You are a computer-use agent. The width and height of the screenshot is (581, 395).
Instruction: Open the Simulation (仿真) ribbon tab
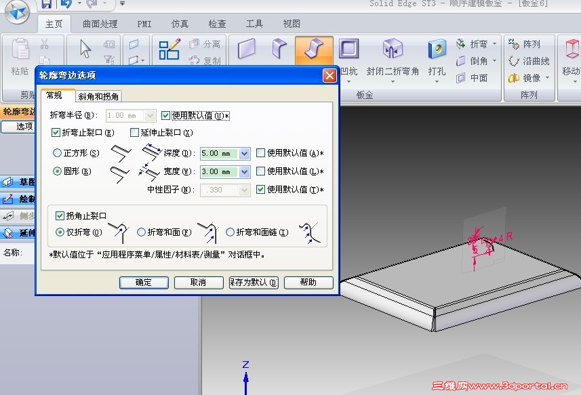click(180, 24)
